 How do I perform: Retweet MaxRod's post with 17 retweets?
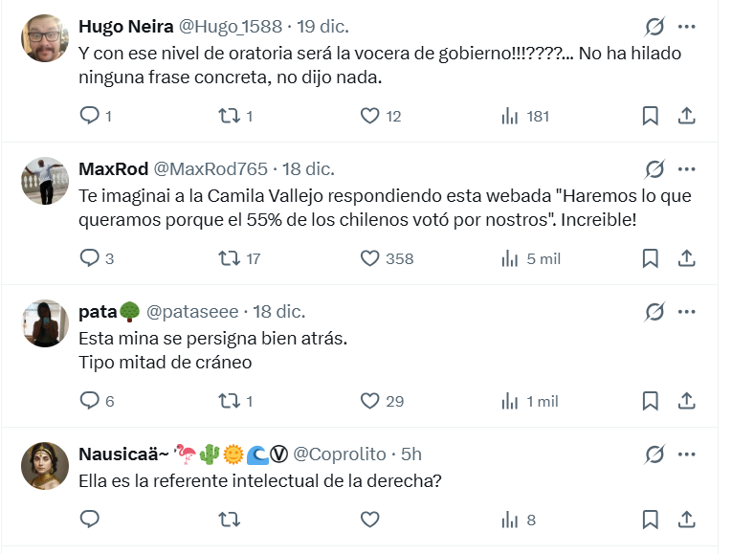229,258
